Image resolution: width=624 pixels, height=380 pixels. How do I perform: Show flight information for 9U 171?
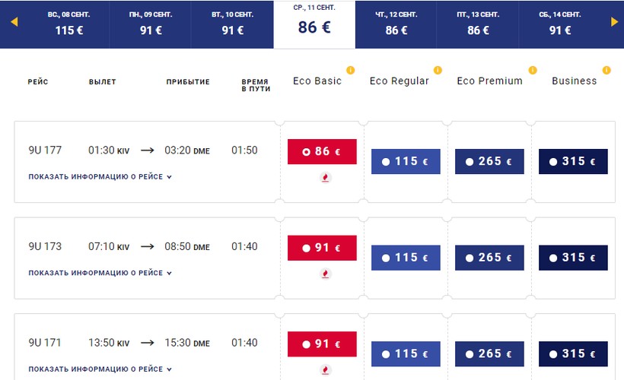coord(100,369)
